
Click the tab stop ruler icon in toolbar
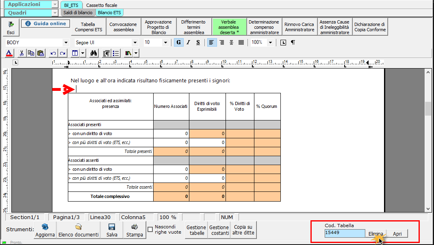(x=283, y=43)
